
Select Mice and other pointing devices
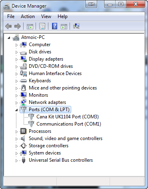pyautogui.click(x=63, y=88)
